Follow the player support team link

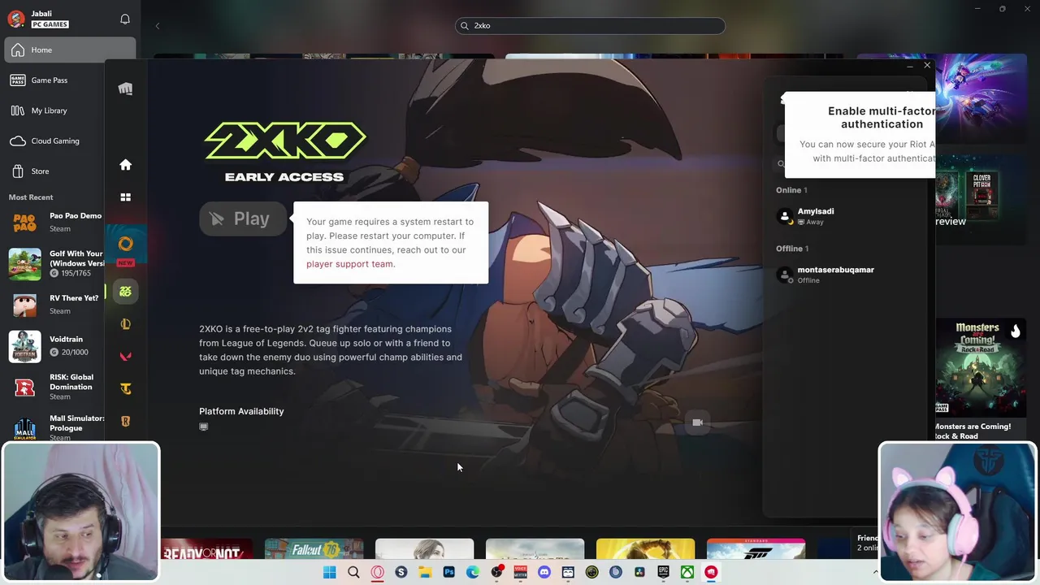point(349,264)
